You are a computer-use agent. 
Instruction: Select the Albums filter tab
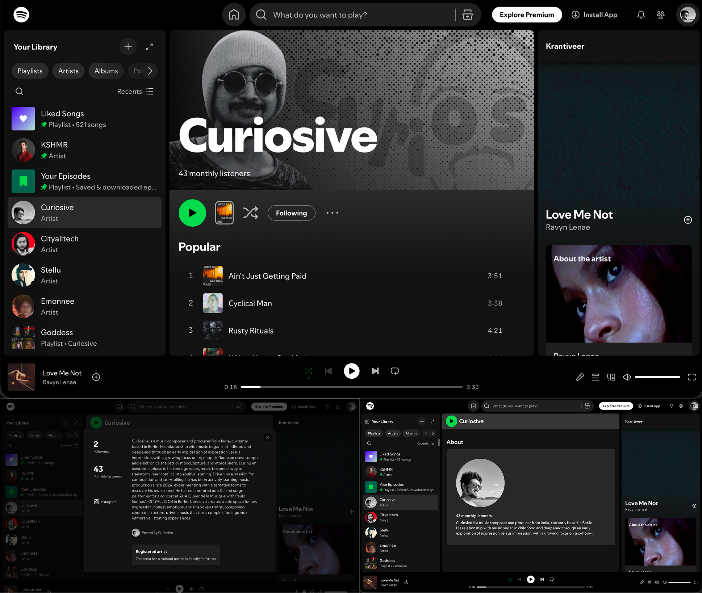[106, 71]
